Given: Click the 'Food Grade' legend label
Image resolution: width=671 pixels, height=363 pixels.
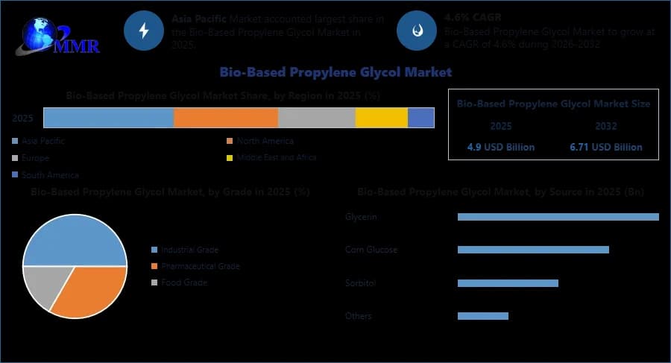Looking at the screenshot, I should tap(184, 282).
